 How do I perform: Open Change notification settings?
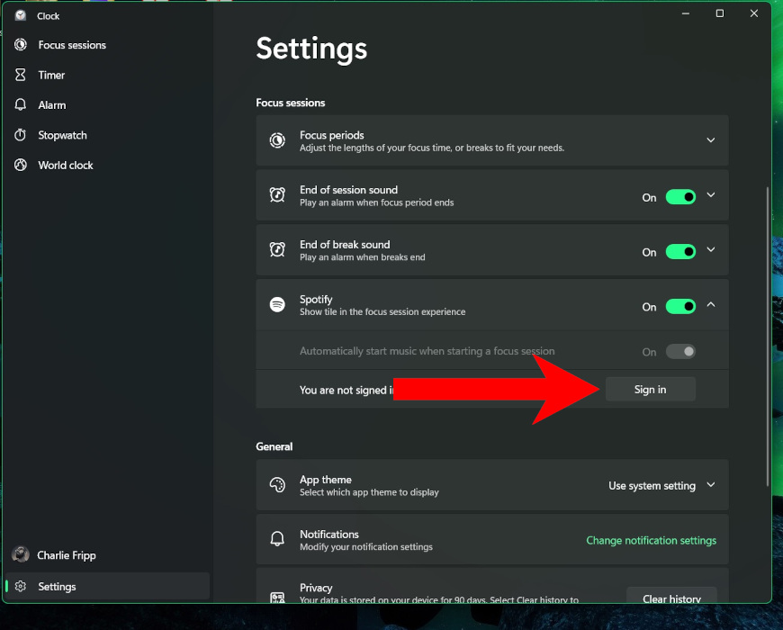[651, 540]
